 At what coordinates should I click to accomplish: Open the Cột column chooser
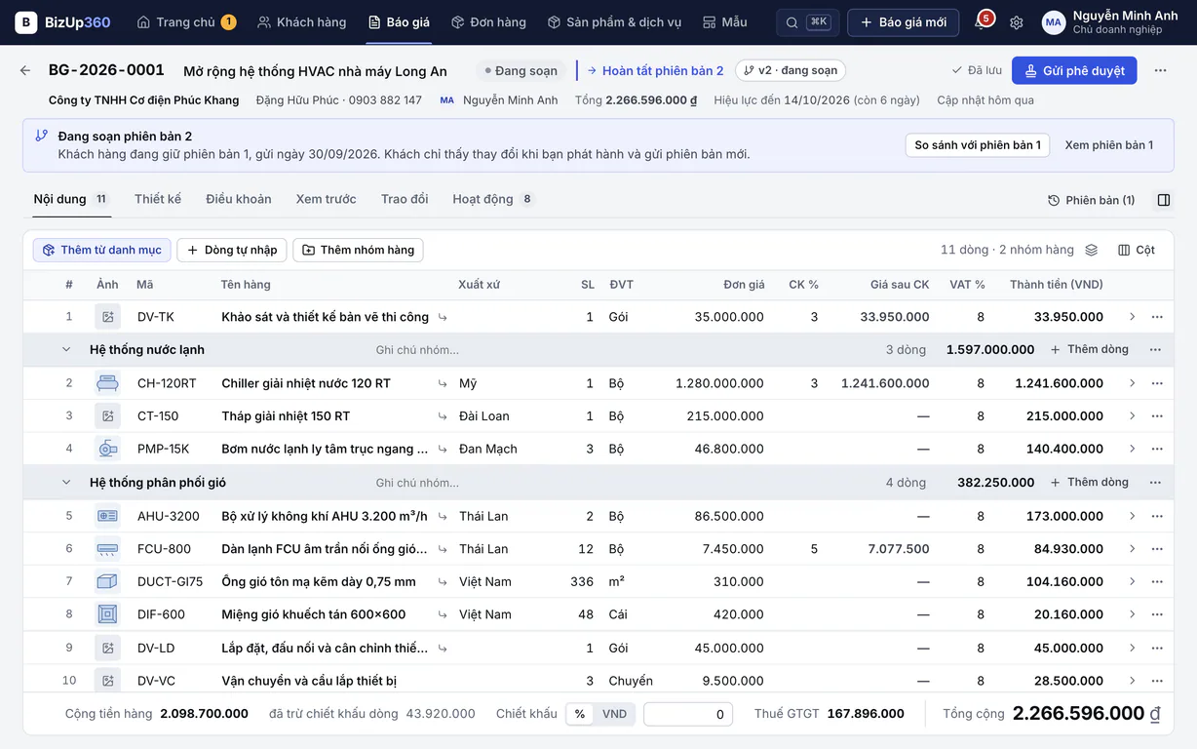coord(1137,250)
